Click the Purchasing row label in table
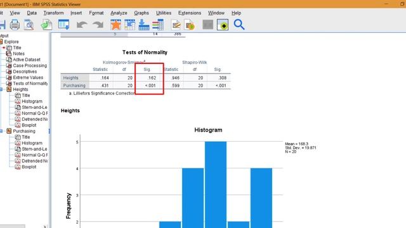 [x=74, y=85]
